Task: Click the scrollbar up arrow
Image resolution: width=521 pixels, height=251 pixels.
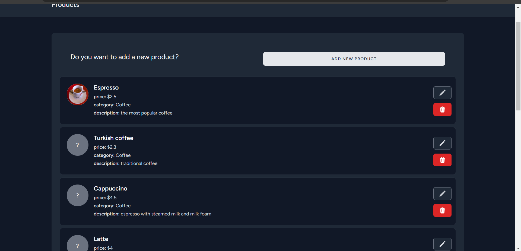Action: tap(518, 7)
